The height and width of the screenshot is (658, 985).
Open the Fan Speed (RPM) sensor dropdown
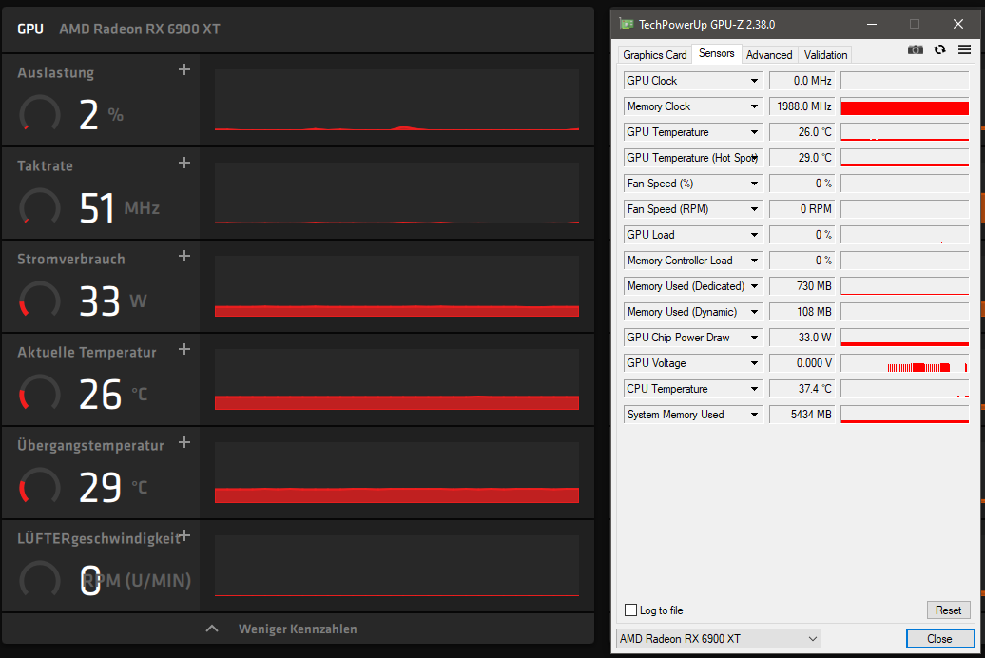click(x=754, y=209)
